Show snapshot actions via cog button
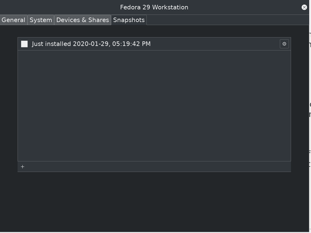 [x=284, y=44]
